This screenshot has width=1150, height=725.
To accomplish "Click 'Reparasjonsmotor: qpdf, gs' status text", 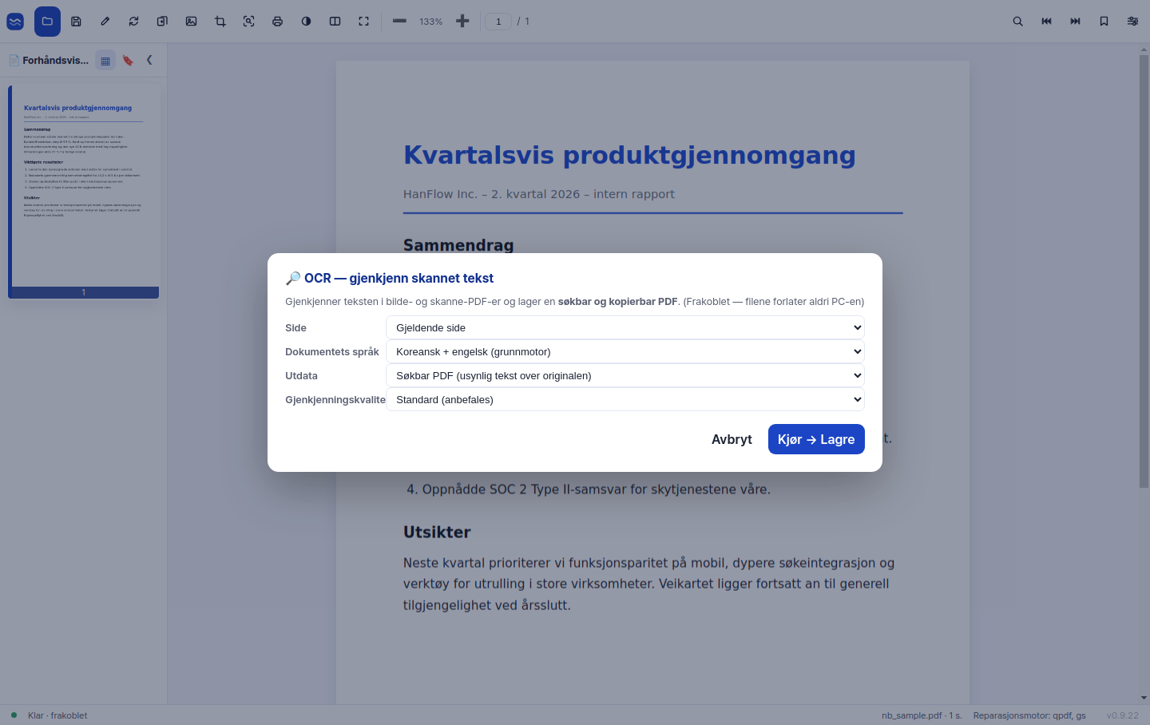I will tap(1029, 715).
